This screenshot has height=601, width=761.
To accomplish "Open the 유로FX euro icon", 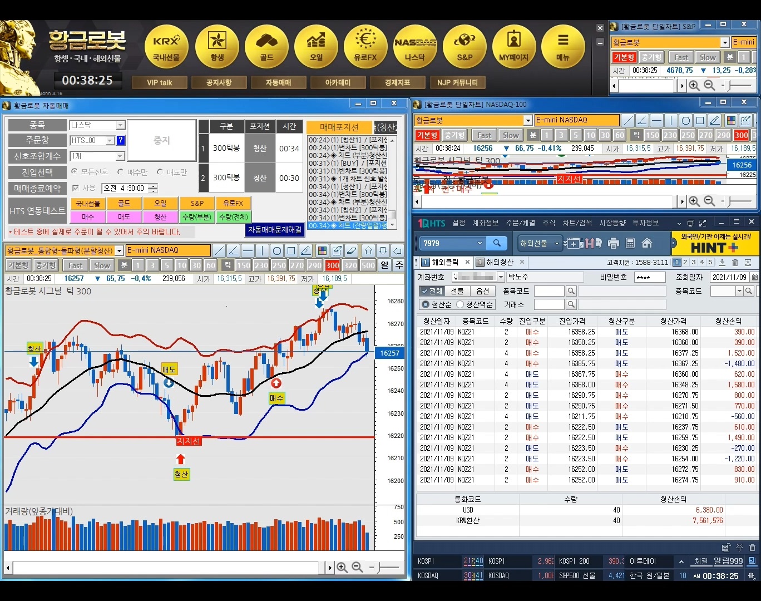I will (365, 47).
